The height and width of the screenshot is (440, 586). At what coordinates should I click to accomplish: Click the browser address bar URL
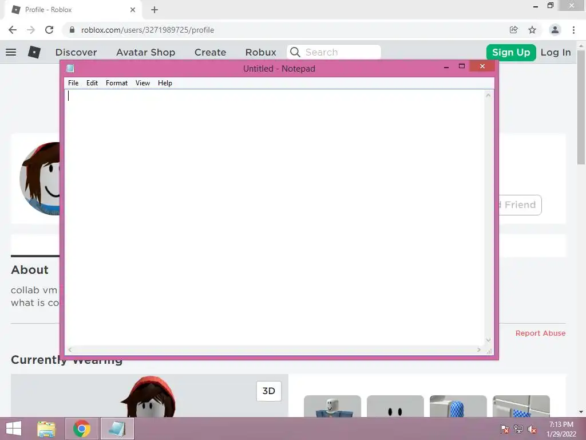point(148,30)
